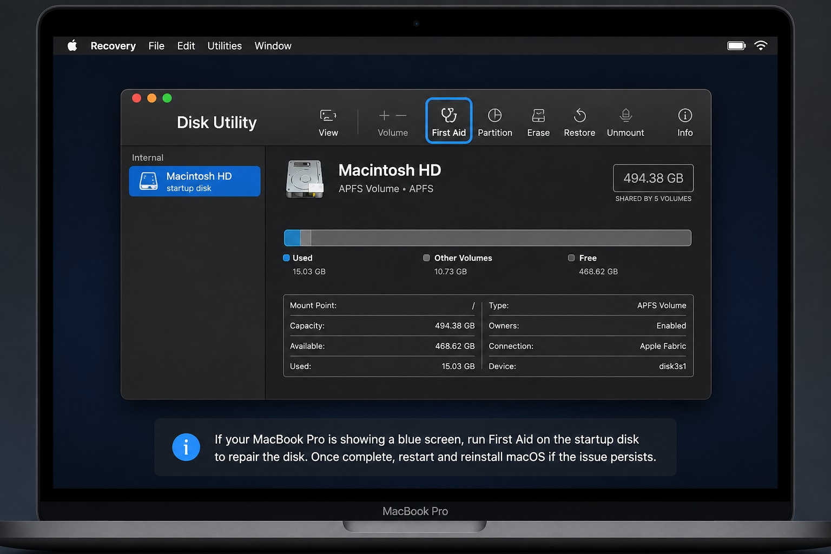Open the Apple menu
The image size is (831, 554).
[x=72, y=45]
